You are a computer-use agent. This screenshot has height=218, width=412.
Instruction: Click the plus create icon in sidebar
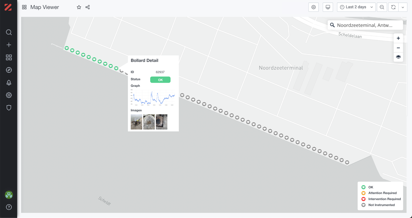[x=9, y=45]
